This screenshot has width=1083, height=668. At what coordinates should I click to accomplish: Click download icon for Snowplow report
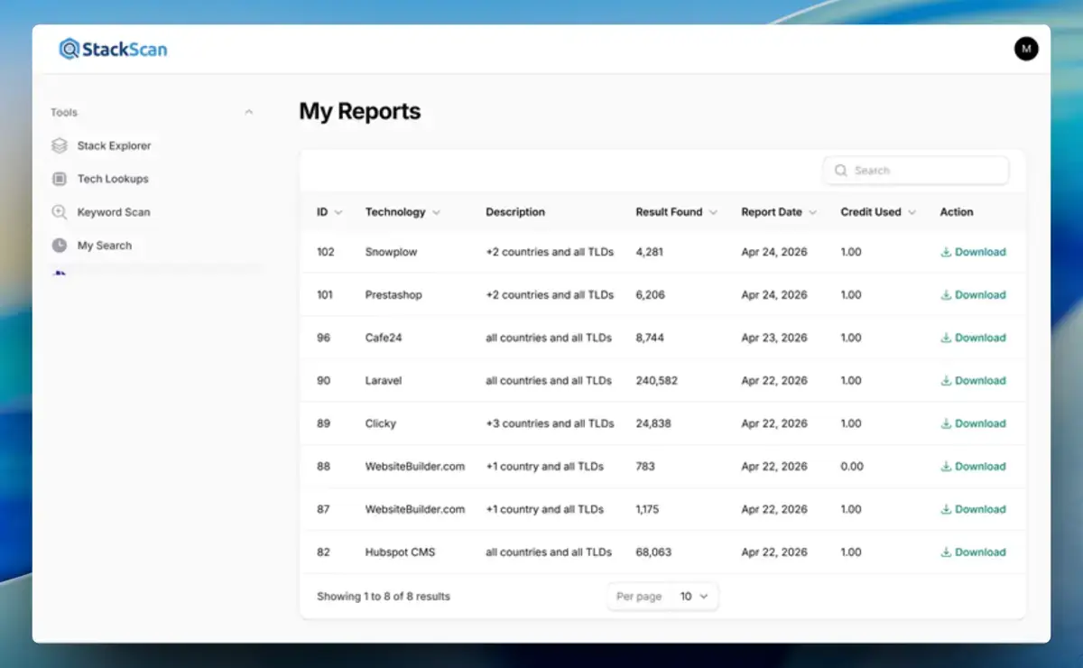pyautogui.click(x=946, y=253)
